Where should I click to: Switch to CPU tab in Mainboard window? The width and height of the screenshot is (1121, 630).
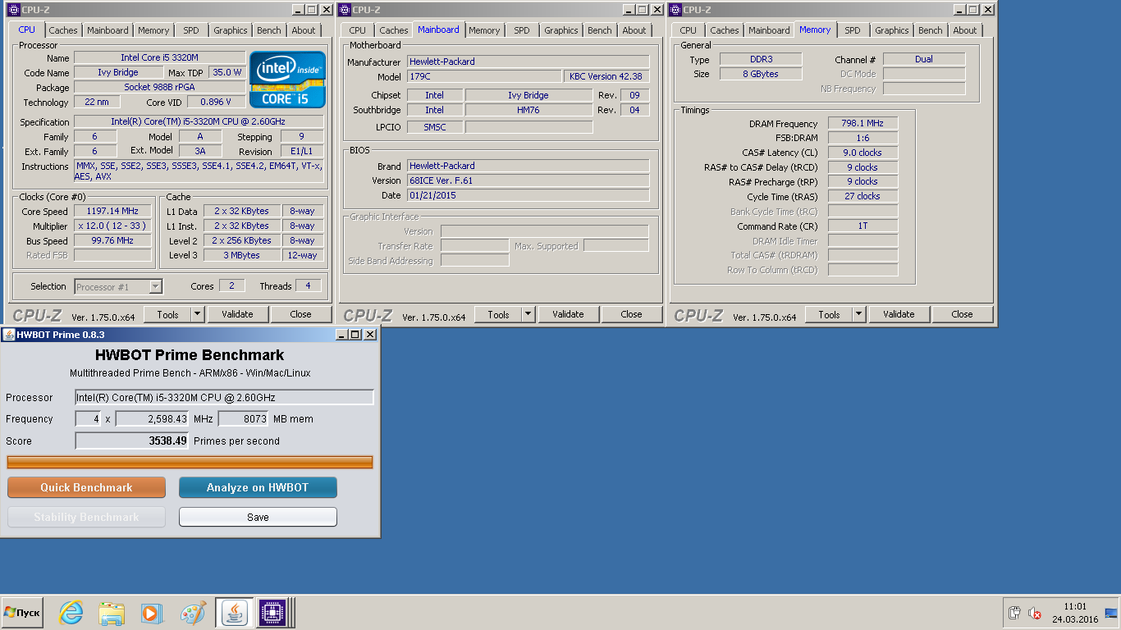coord(358,30)
